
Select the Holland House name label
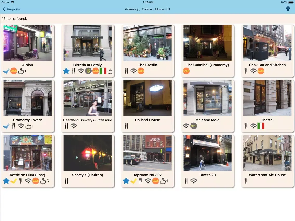tap(147, 120)
